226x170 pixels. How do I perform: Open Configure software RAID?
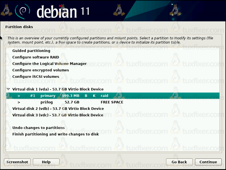[x=35, y=57]
